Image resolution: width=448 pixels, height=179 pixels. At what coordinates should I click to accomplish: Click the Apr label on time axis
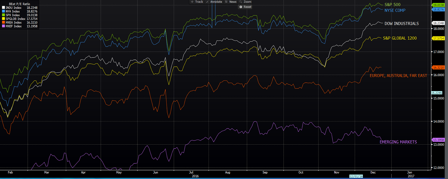83,173
